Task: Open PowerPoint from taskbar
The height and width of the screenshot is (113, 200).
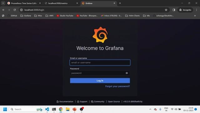Action: pyautogui.click(x=75, y=109)
